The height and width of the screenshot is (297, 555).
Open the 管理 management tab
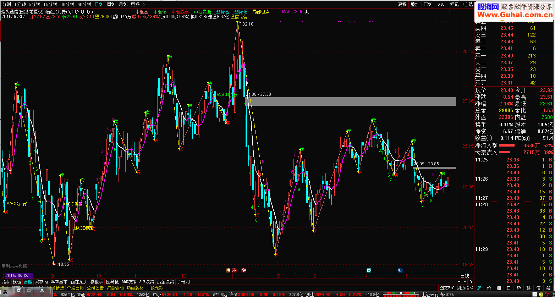28,282
